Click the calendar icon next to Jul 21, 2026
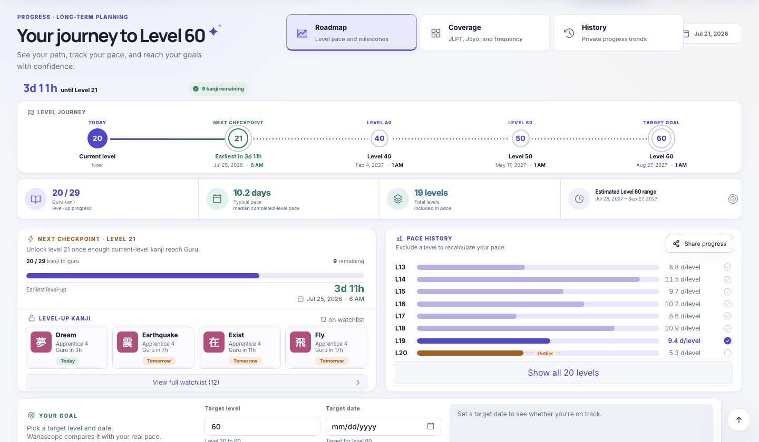Image resolution: width=759 pixels, height=442 pixels. pos(686,34)
